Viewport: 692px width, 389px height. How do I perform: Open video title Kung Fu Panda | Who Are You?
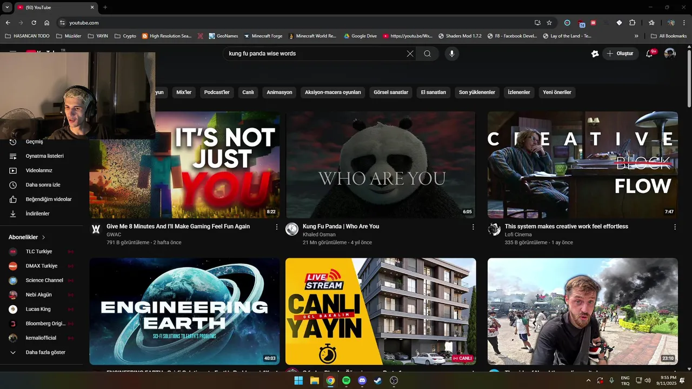[341, 226]
